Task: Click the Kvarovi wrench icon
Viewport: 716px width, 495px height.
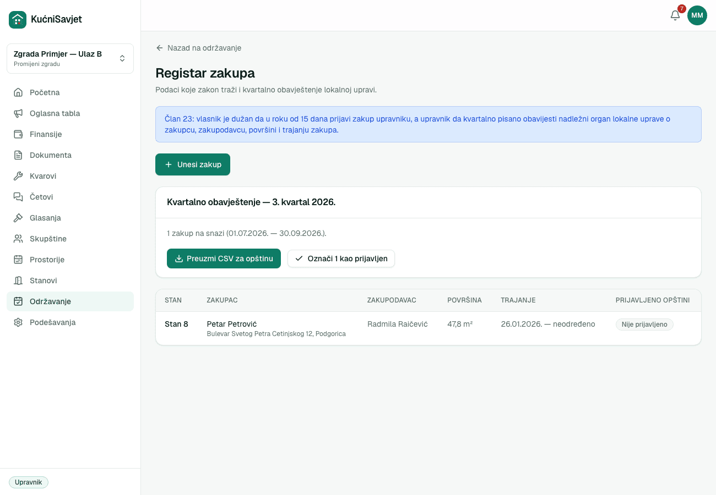Action: click(x=18, y=176)
